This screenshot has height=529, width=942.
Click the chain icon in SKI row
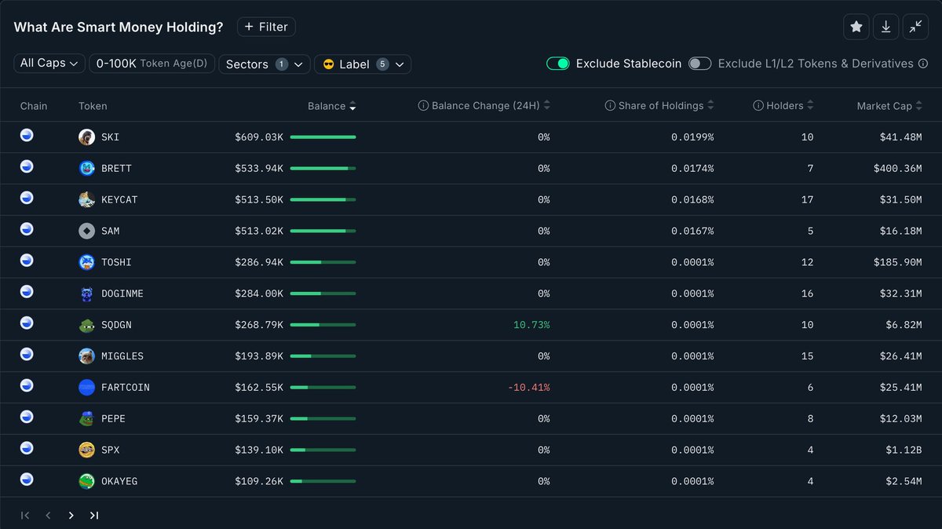[x=27, y=135]
